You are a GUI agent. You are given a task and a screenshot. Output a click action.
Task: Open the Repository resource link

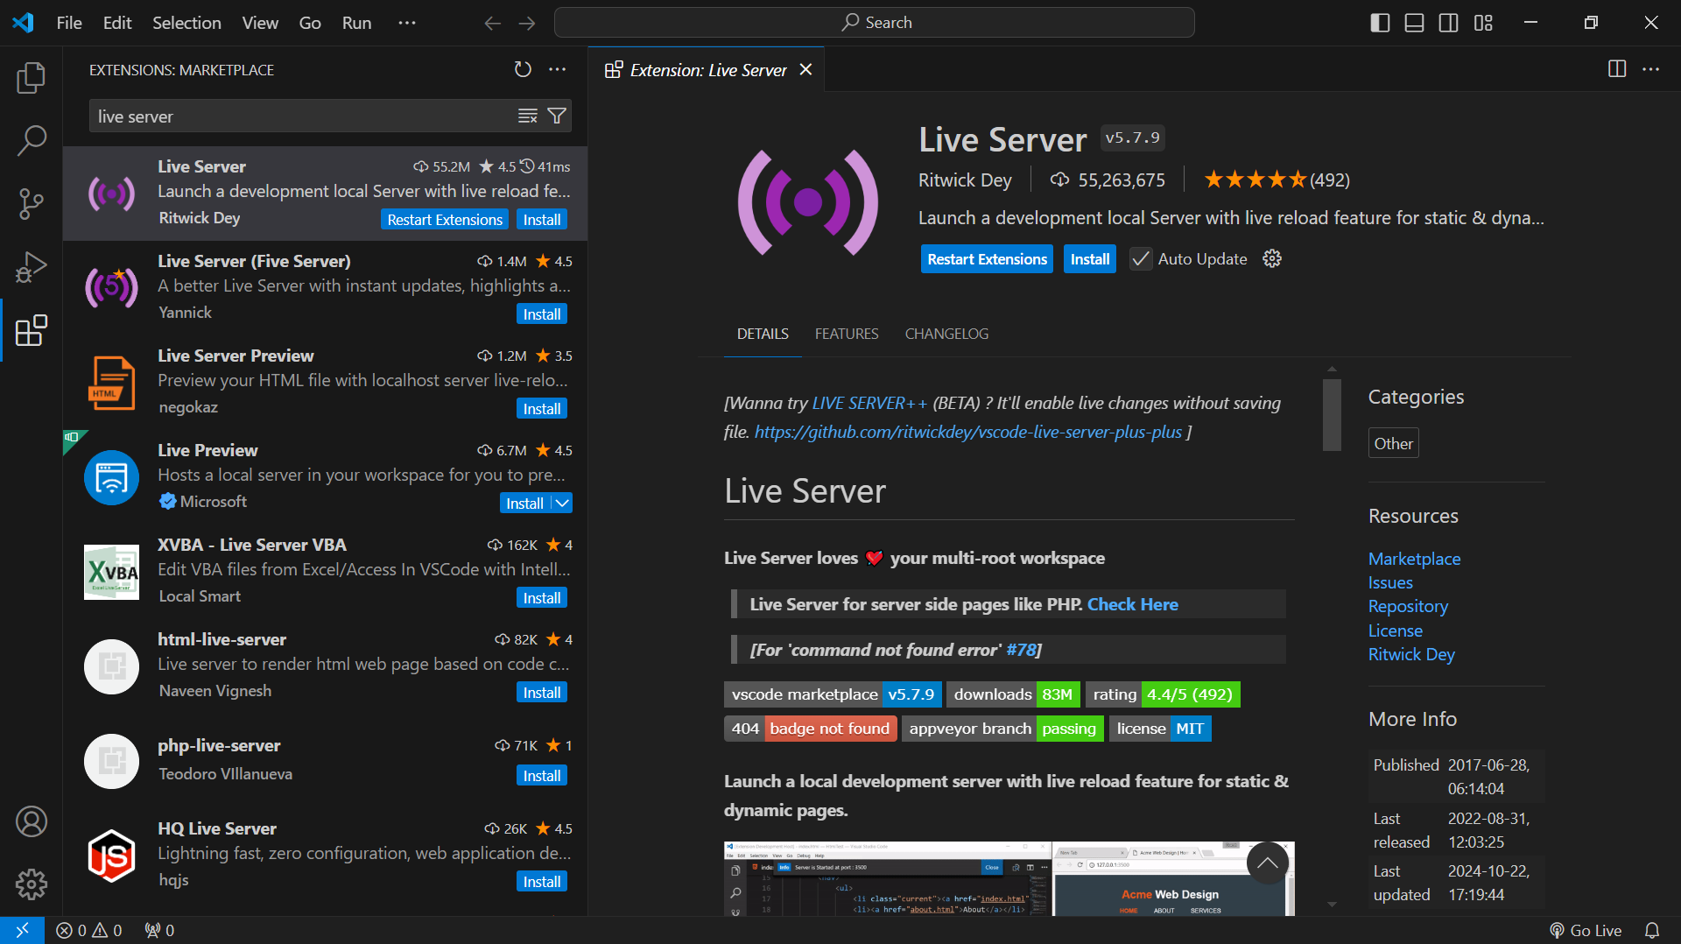pyautogui.click(x=1408, y=606)
